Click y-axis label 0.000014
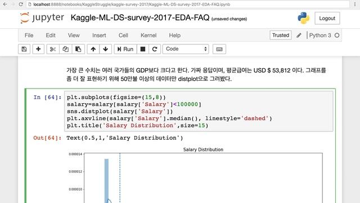This screenshot has height=203, width=360. pyautogui.click(x=75, y=154)
